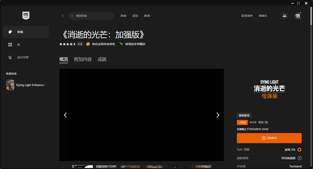Click the Dying Light 增强版 game logo

click(x=269, y=89)
